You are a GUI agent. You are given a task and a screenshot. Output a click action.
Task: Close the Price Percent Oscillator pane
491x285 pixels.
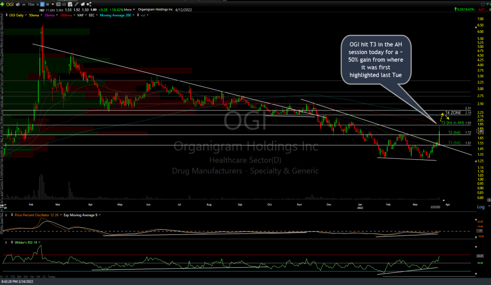(x=6, y=215)
